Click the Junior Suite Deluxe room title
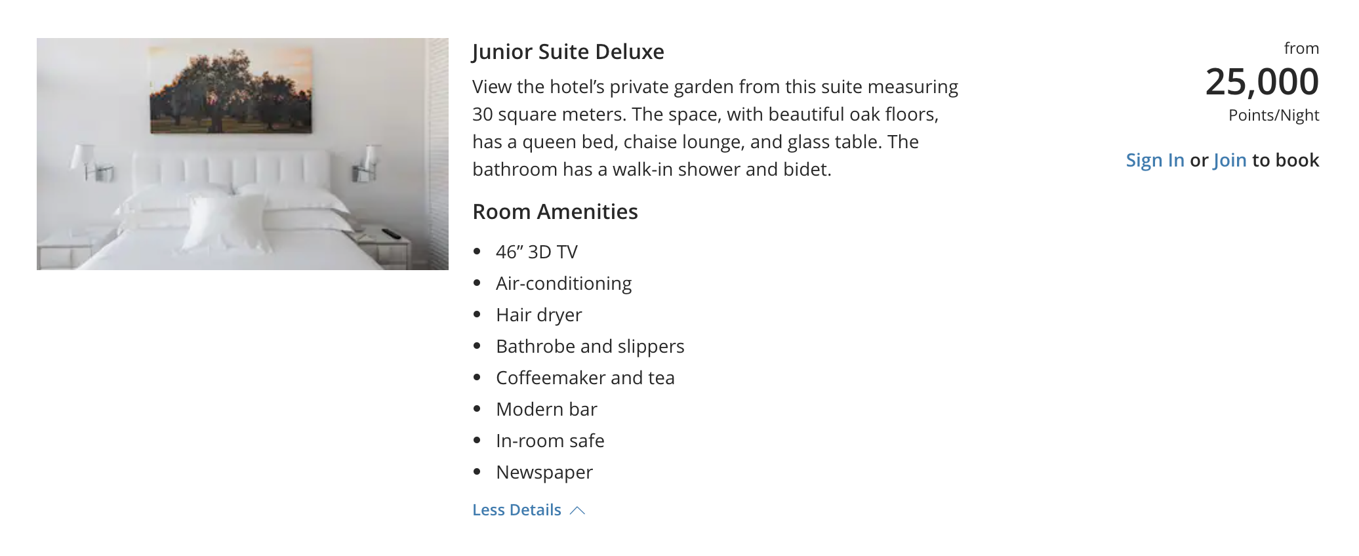This screenshot has height=556, width=1359. click(x=568, y=52)
